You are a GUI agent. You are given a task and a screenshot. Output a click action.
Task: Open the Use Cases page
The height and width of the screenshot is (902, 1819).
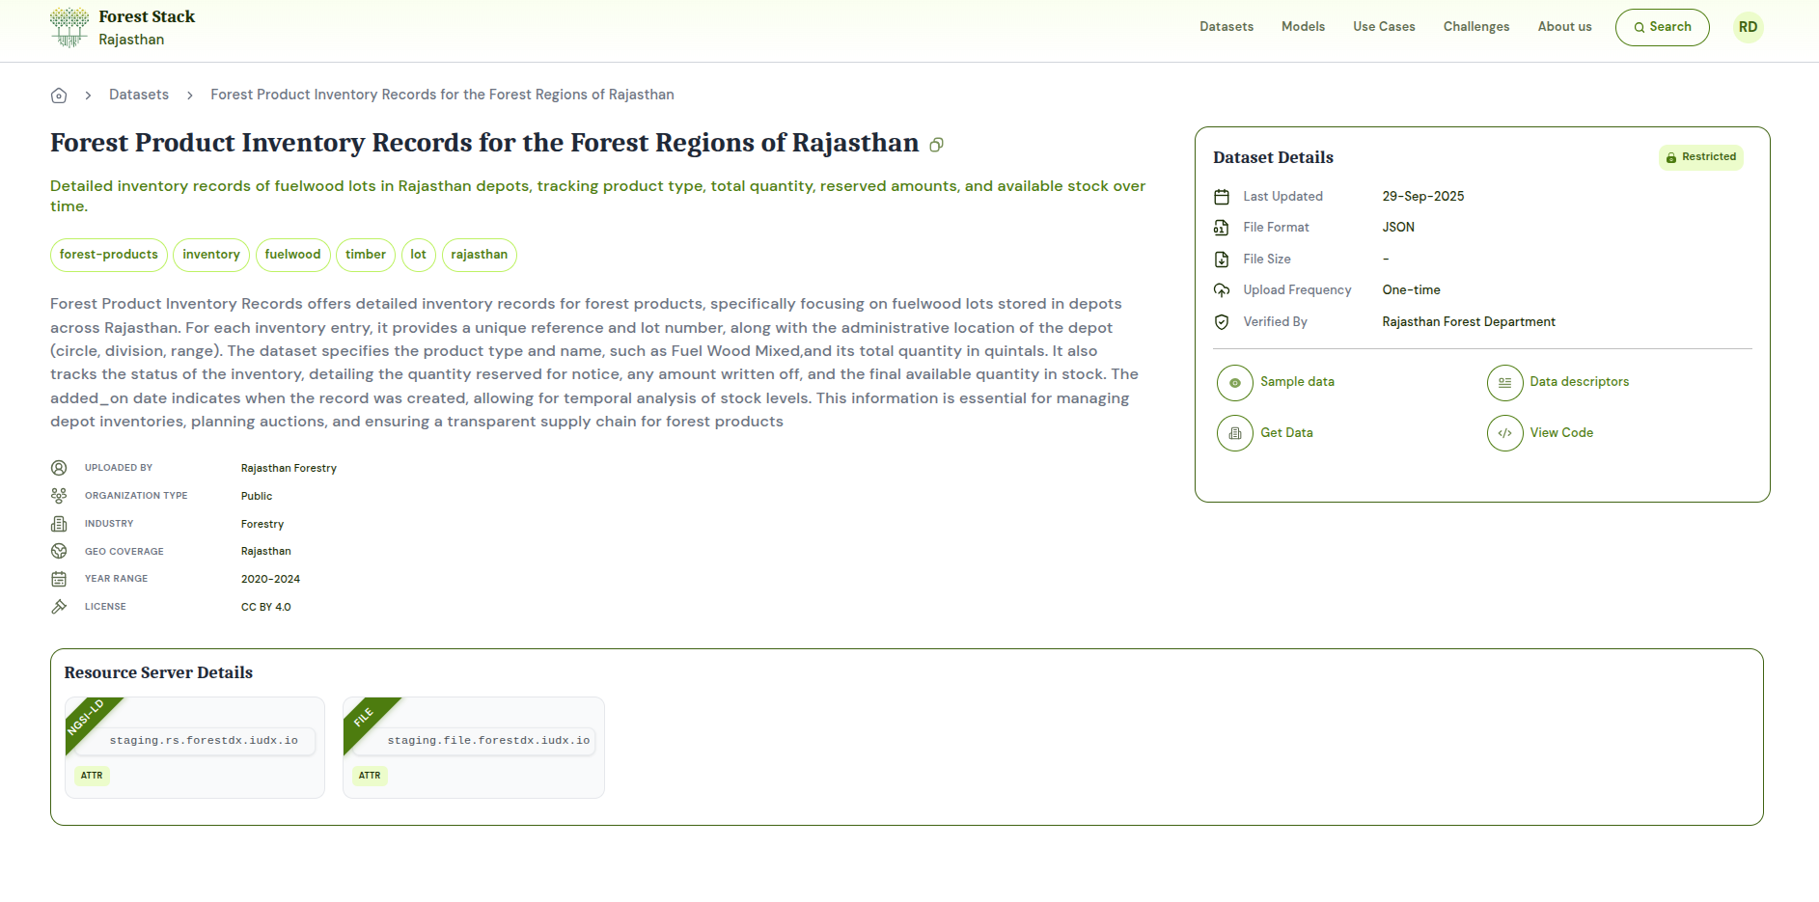pyautogui.click(x=1384, y=27)
